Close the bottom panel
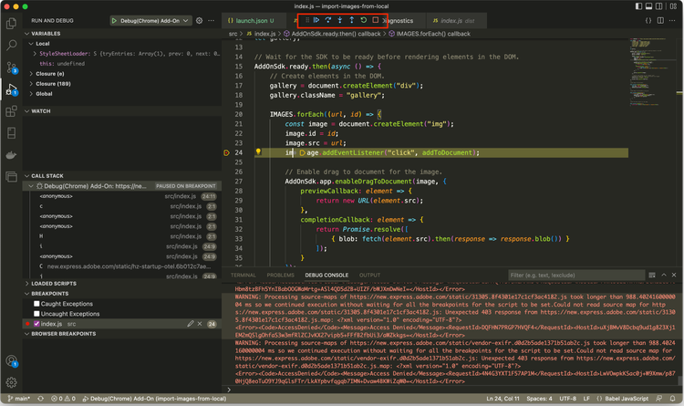 (x=674, y=275)
